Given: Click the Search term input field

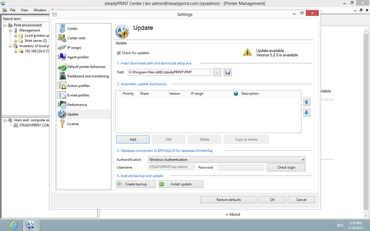Looking at the screenshot, I should click(35, 18).
